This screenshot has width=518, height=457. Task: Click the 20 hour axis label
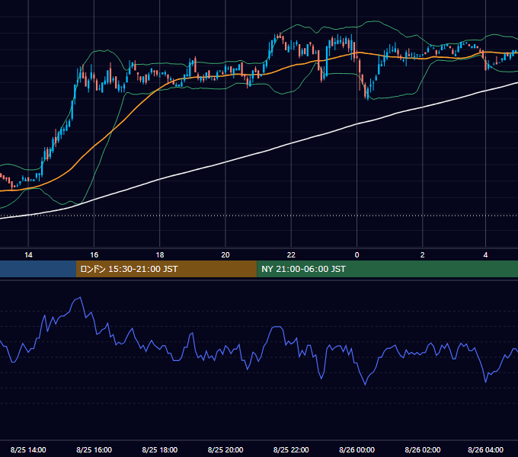(x=225, y=255)
